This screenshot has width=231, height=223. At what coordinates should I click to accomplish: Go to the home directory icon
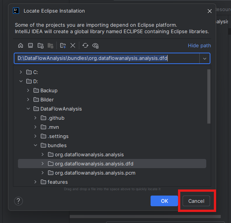[21, 45]
